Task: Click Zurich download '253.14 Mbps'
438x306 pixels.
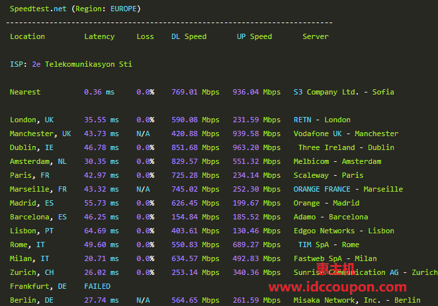Action: pos(195,272)
